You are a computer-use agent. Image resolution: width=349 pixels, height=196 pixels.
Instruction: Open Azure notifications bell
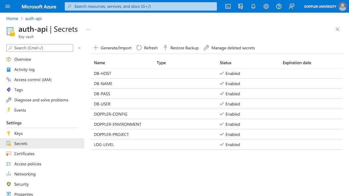coord(253,6)
